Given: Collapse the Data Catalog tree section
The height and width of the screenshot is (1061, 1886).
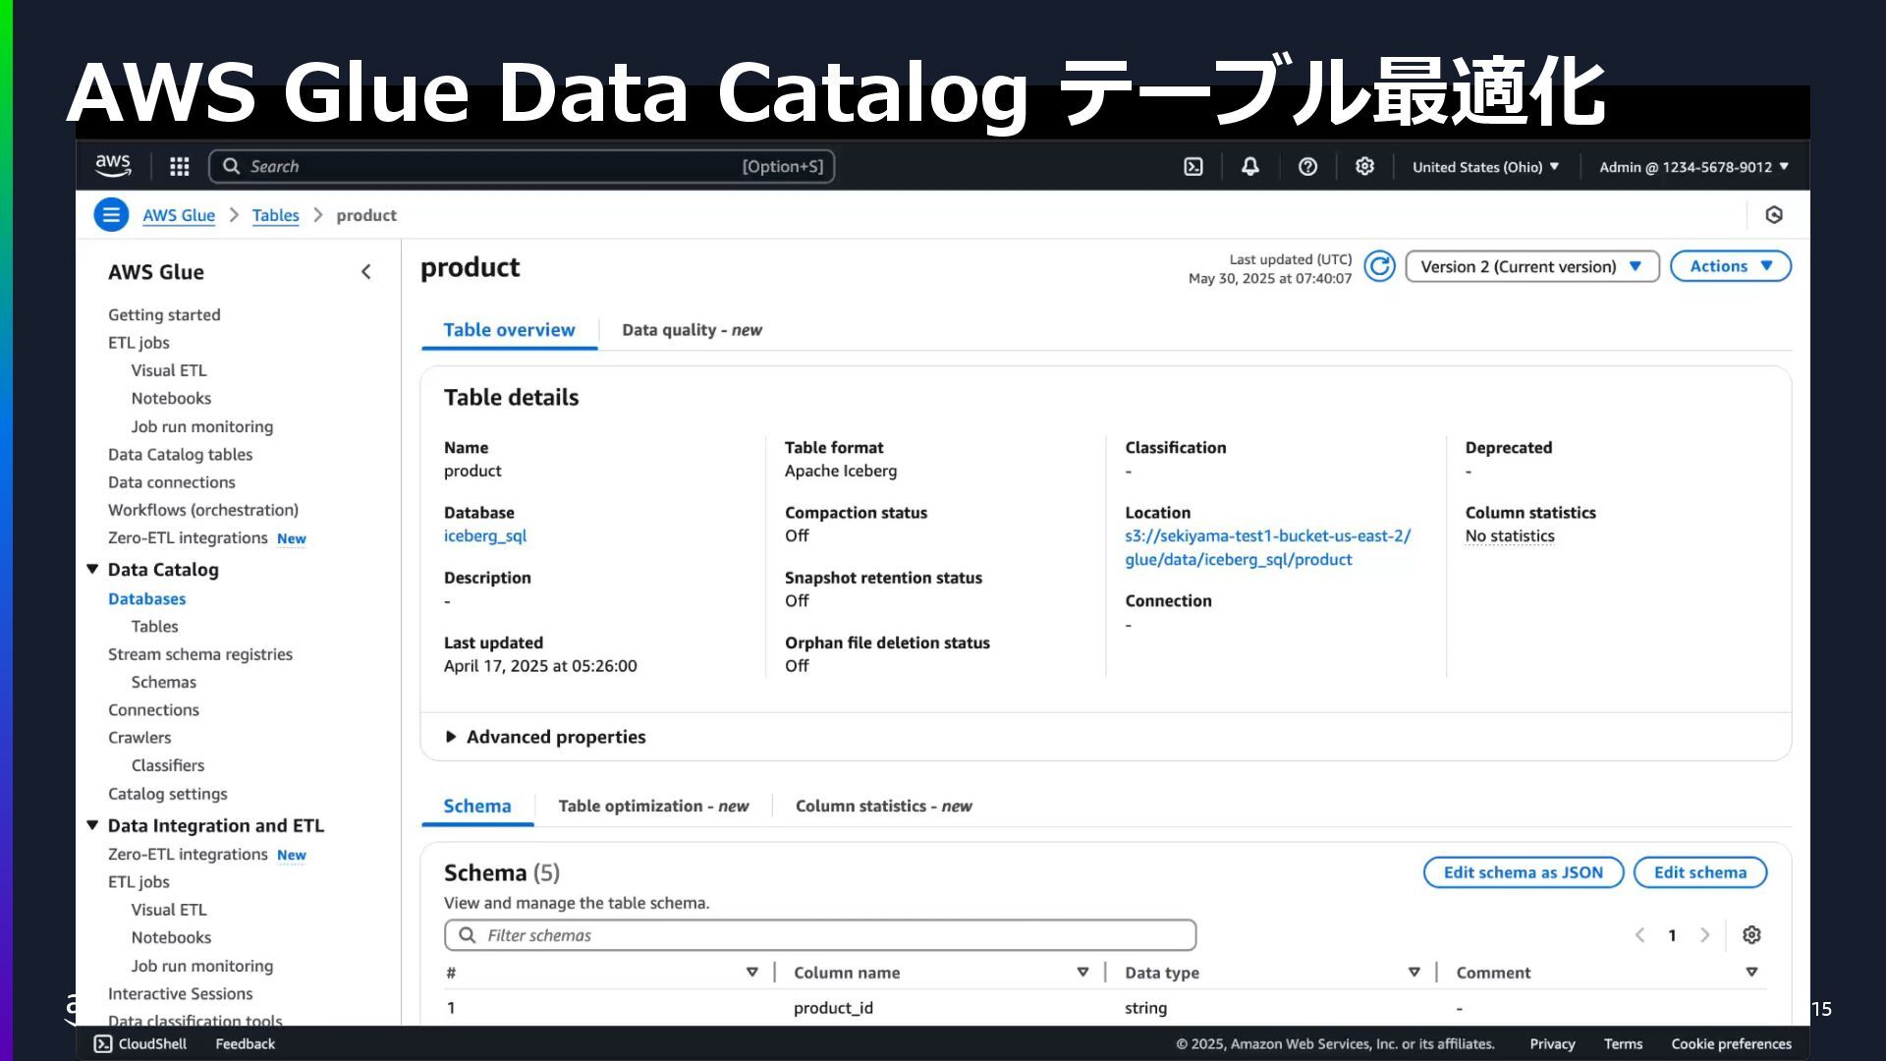Looking at the screenshot, I should (92, 570).
